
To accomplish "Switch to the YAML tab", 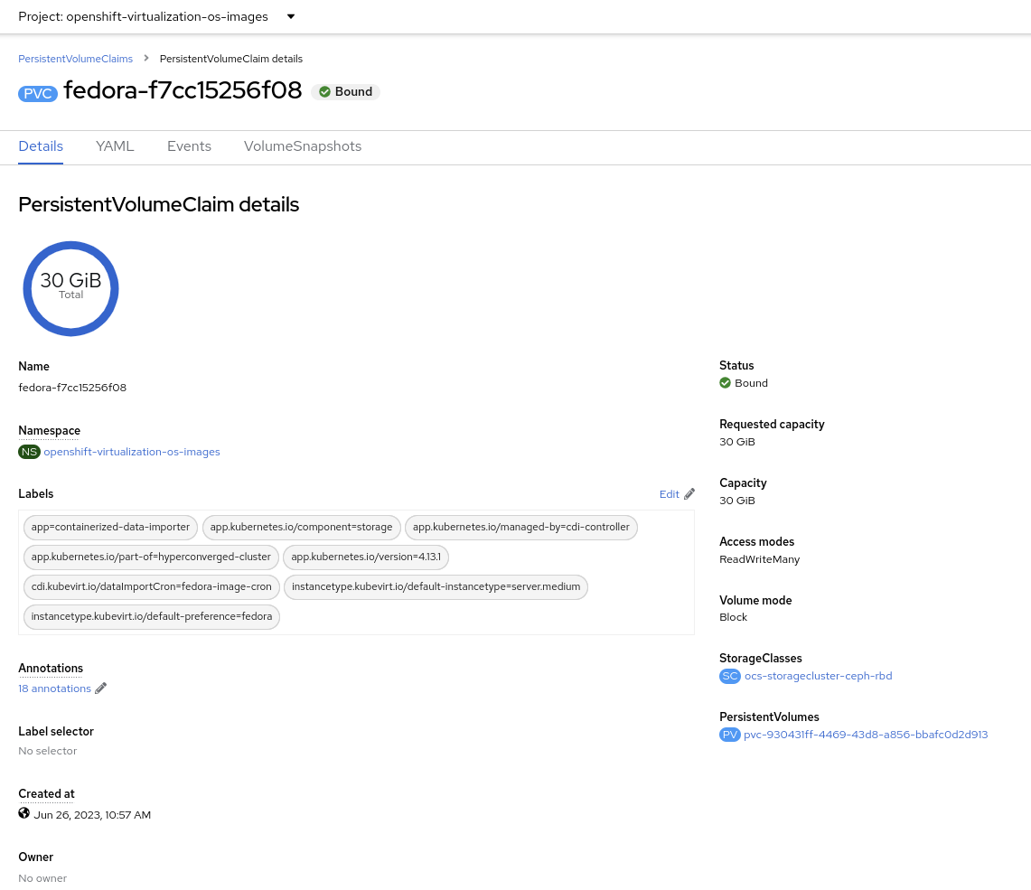I will coord(115,146).
